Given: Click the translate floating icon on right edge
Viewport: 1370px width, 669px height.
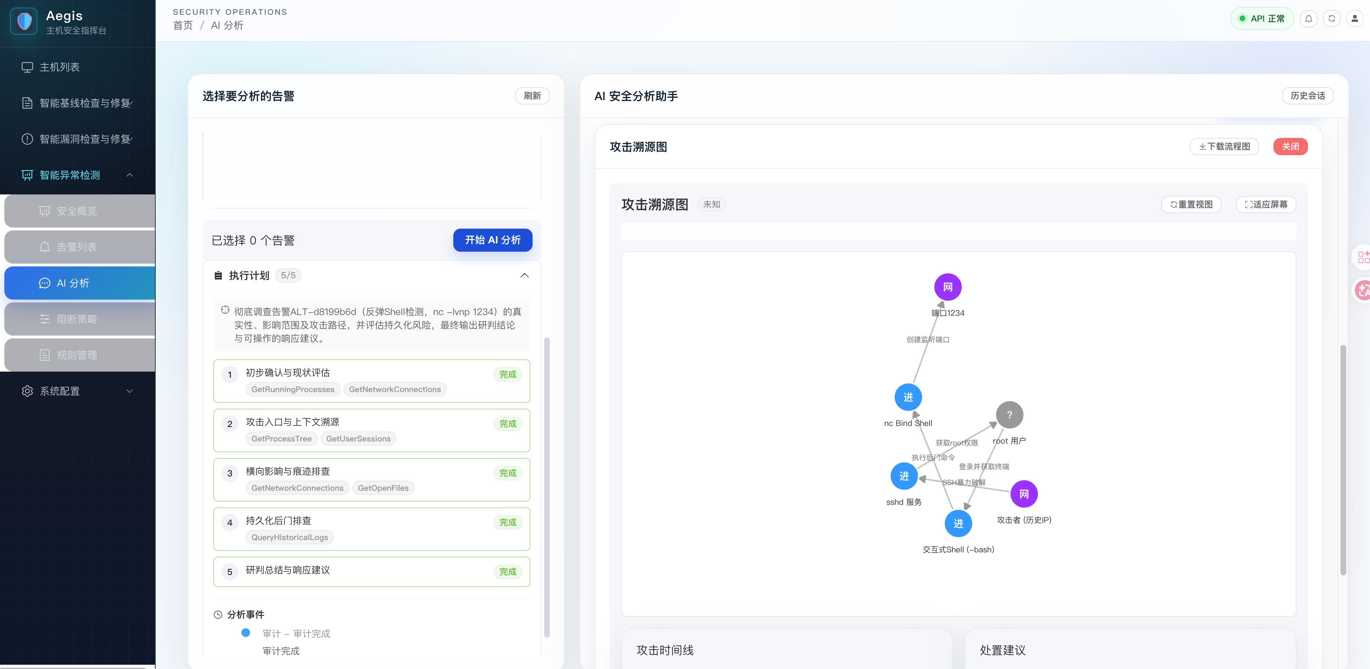Looking at the screenshot, I should 1362,290.
